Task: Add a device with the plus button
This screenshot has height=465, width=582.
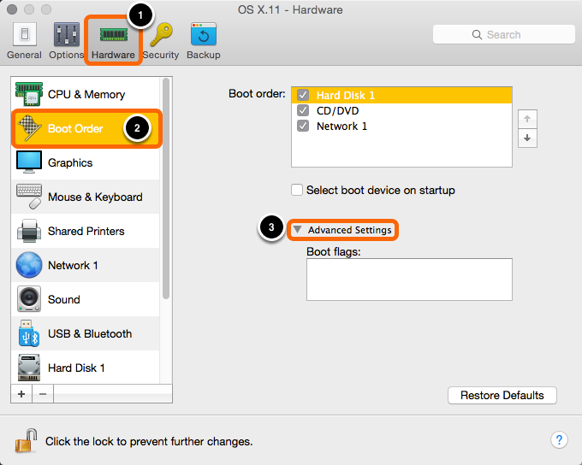Action: (x=21, y=394)
